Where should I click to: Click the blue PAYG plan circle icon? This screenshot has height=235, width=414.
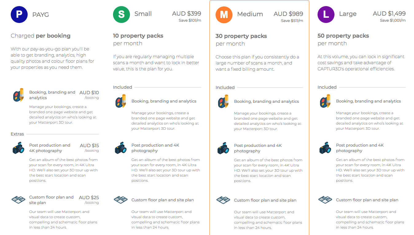pos(19,14)
